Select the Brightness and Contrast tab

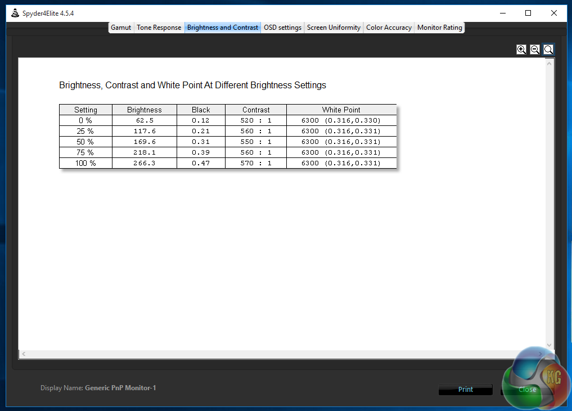point(223,28)
